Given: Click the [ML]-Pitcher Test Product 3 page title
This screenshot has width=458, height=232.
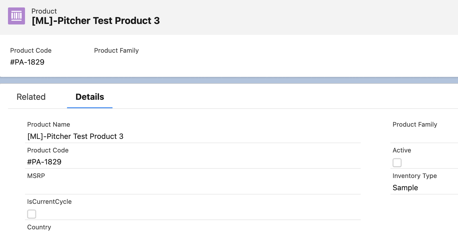Looking at the screenshot, I should tap(96, 21).
